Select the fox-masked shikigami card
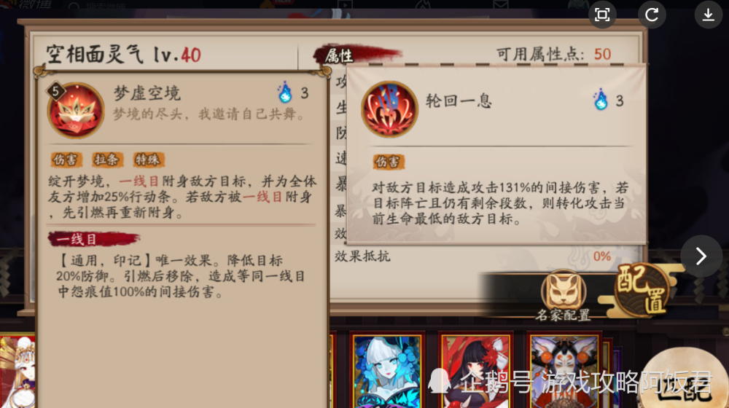 pos(564,370)
